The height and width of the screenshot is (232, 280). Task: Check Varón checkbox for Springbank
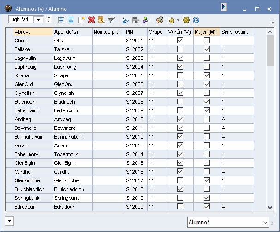(x=180, y=198)
